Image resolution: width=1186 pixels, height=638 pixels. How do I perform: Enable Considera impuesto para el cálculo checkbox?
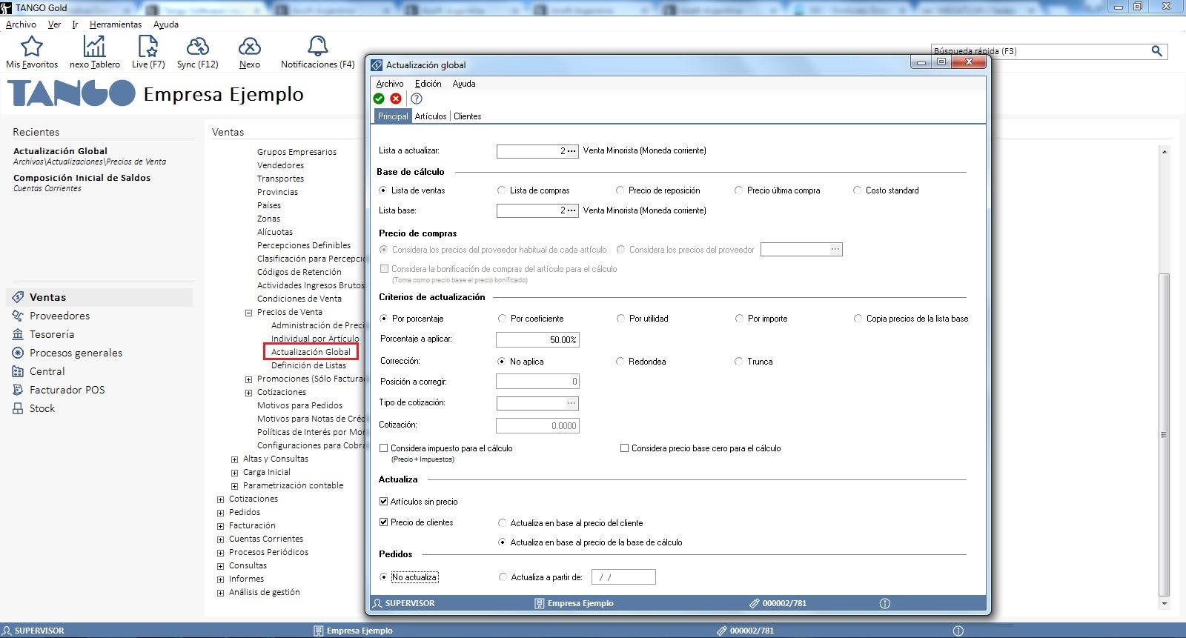(384, 448)
